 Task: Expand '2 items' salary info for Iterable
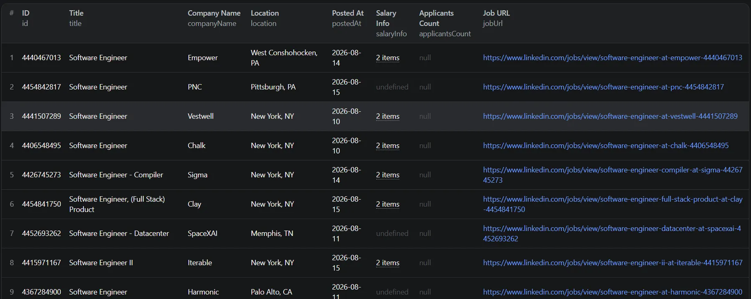coord(388,263)
